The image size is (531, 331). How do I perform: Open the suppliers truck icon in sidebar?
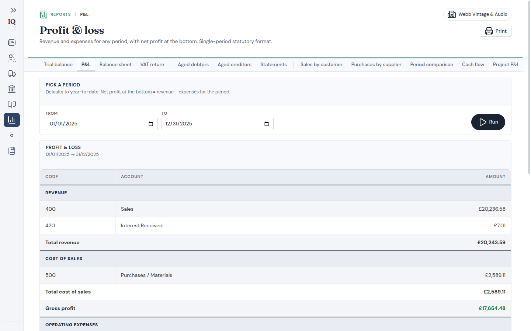click(x=12, y=74)
